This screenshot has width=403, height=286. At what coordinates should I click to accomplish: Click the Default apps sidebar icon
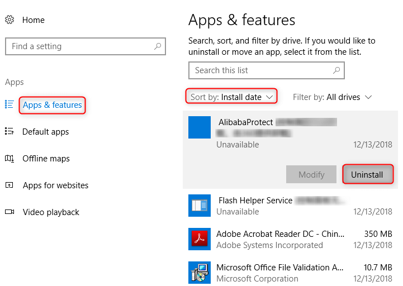pos(10,131)
